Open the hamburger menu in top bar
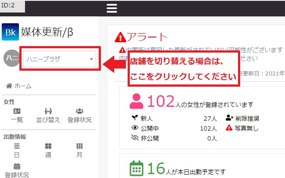Viewport: 285px width, 178px height. click(112, 8)
